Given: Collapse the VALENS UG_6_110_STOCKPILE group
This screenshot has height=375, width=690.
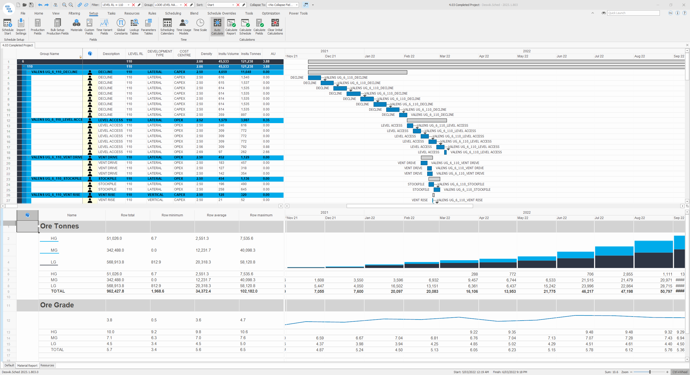Looking at the screenshot, I should click(29, 179).
